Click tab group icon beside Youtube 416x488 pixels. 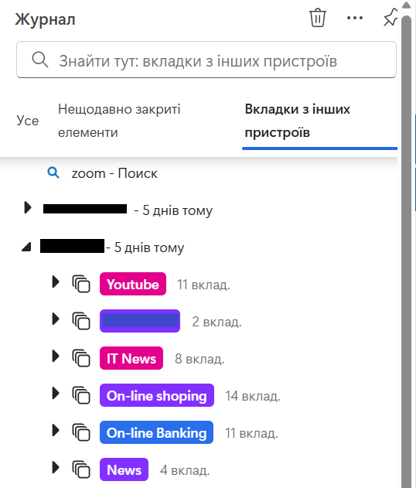pos(81,284)
